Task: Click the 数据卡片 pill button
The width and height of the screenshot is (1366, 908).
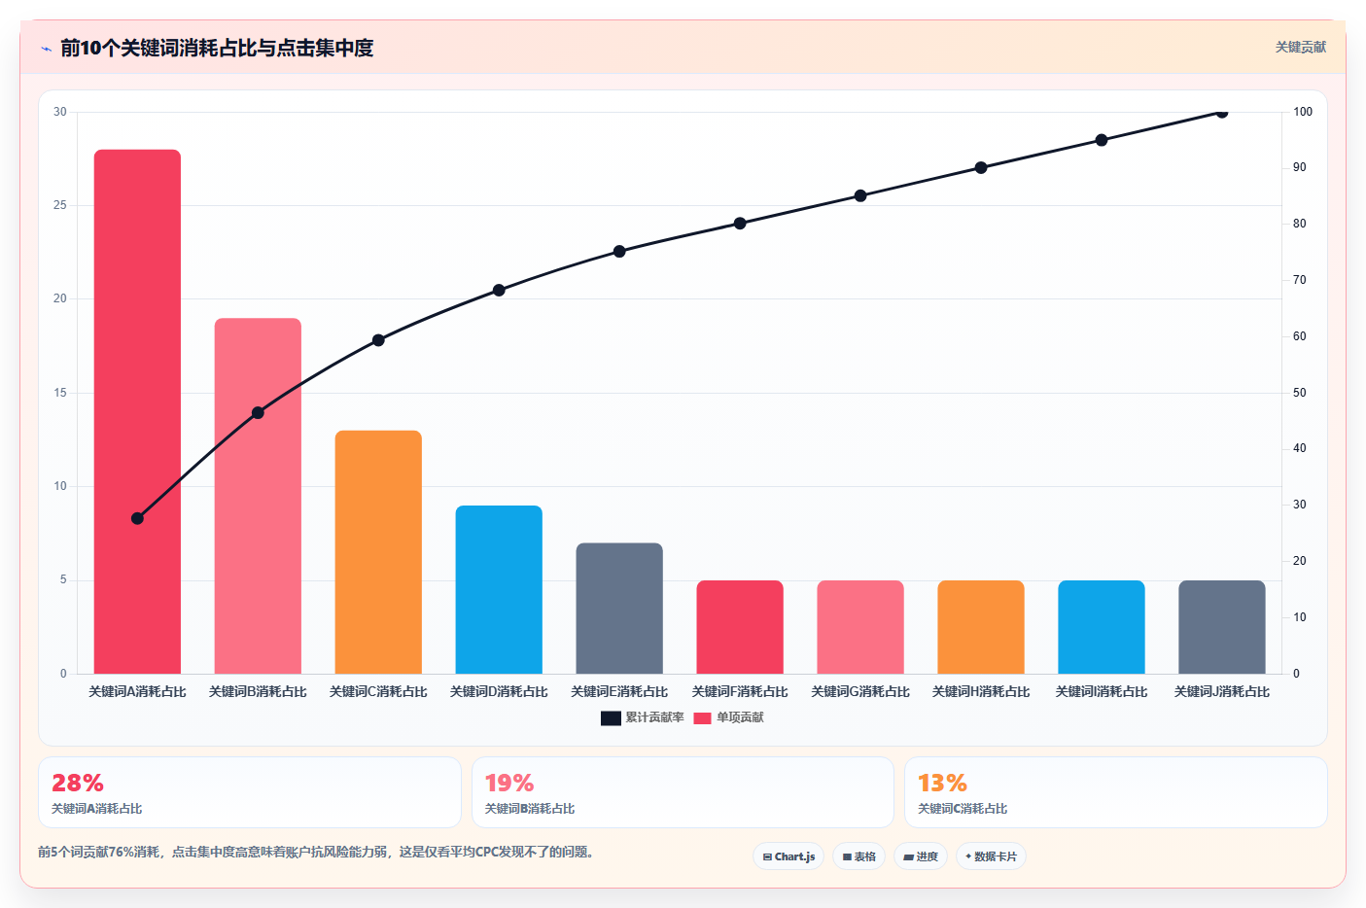Action: [x=991, y=856]
